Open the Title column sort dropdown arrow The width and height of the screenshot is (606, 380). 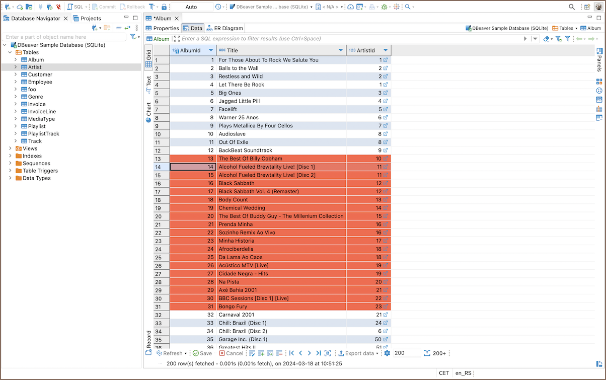(x=341, y=50)
